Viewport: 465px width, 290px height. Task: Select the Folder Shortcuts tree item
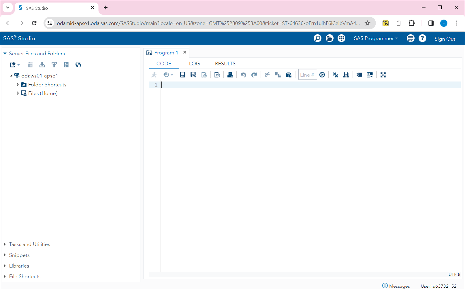click(x=47, y=85)
